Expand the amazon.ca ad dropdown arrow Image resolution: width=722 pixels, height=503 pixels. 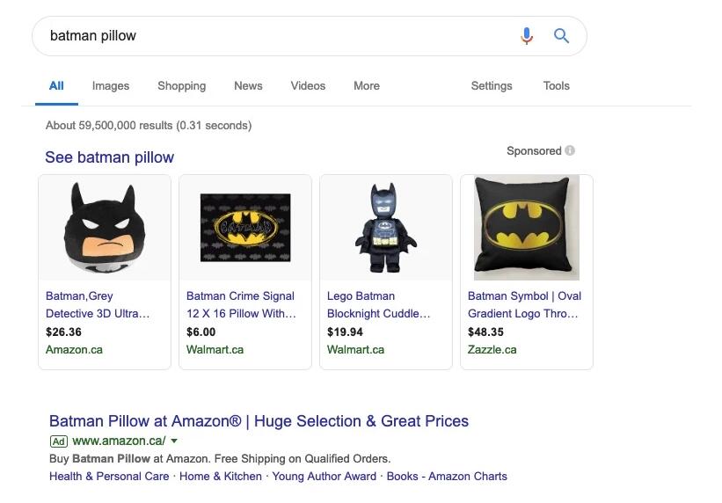point(174,441)
